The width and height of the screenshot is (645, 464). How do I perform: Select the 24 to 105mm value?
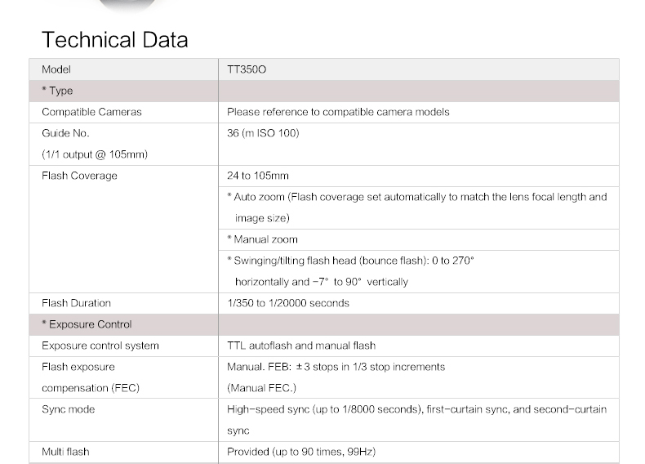[x=258, y=176]
